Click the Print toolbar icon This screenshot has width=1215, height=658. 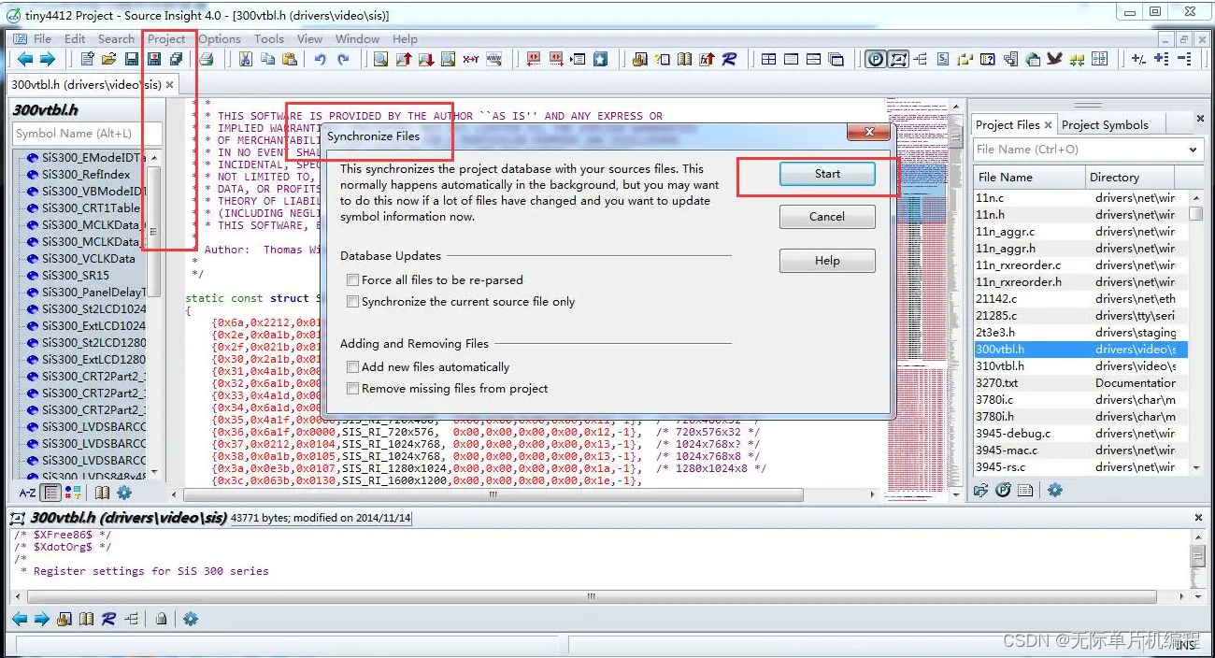point(207,59)
